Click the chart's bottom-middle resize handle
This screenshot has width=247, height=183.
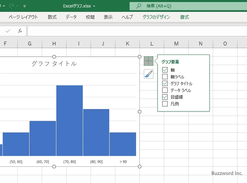click(x=54, y=166)
